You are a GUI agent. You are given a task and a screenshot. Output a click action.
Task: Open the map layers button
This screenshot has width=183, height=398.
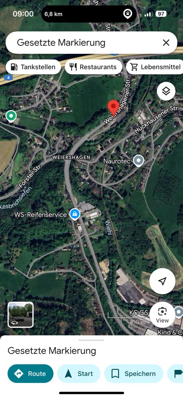click(166, 91)
